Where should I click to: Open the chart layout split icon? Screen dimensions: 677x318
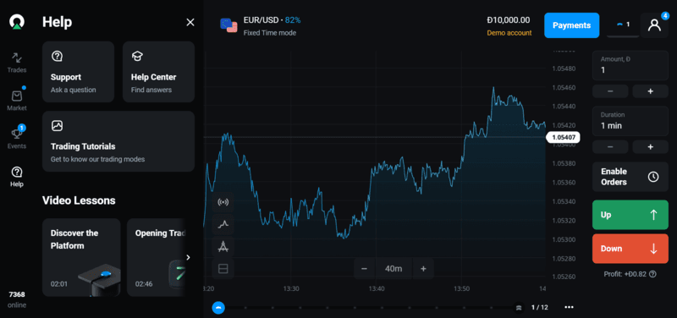click(x=223, y=269)
